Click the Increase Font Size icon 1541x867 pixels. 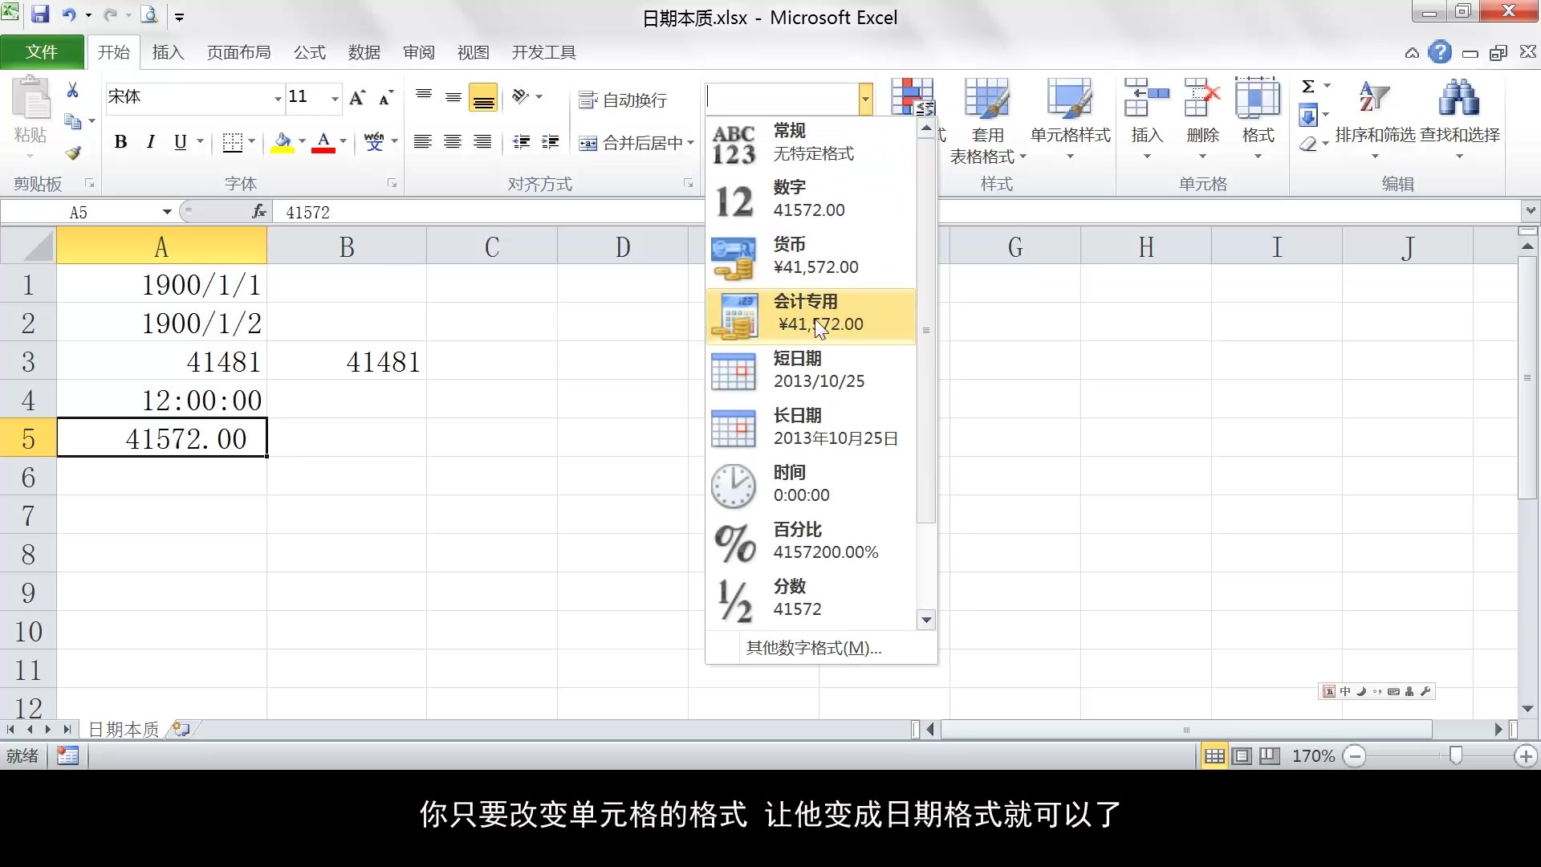point(357,97)
